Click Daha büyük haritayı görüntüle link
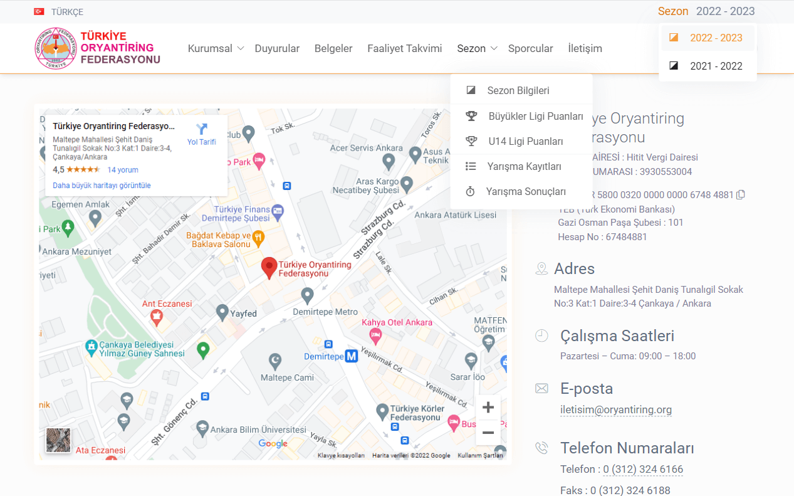Viewport: 794px width, 496px height. (102, 186)
